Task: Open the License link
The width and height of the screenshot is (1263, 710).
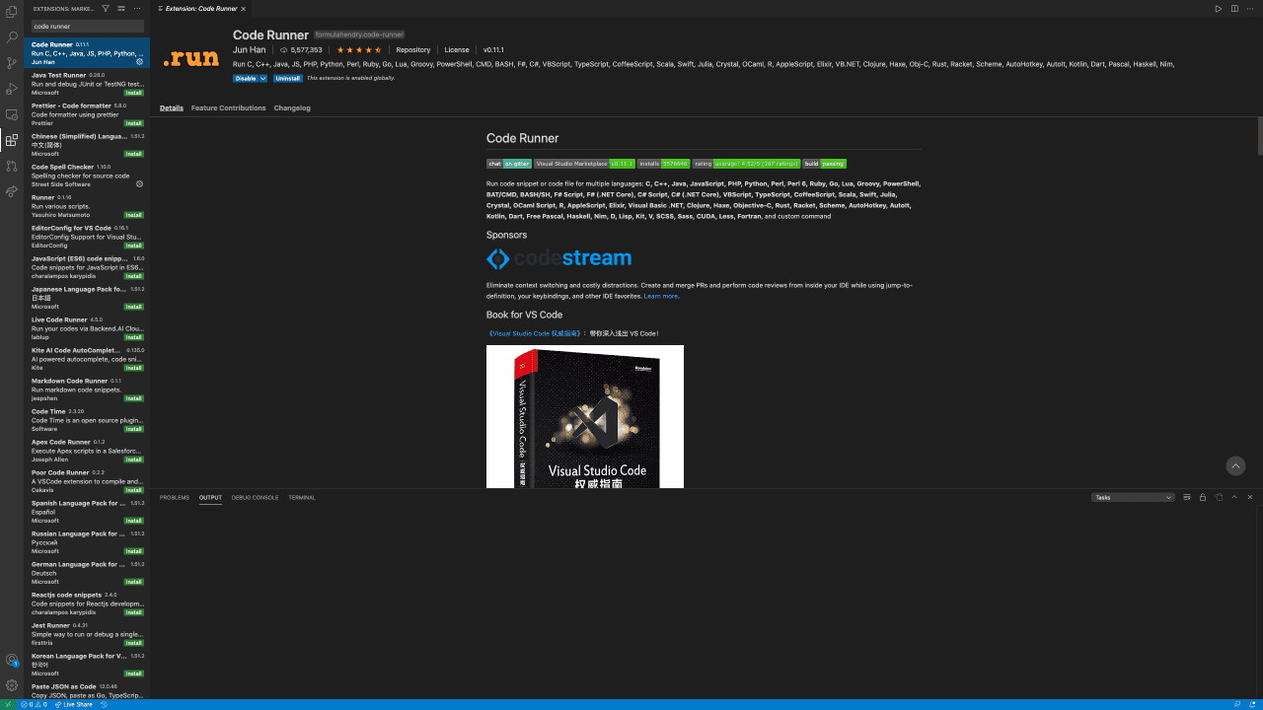Action: pos(457,49)
